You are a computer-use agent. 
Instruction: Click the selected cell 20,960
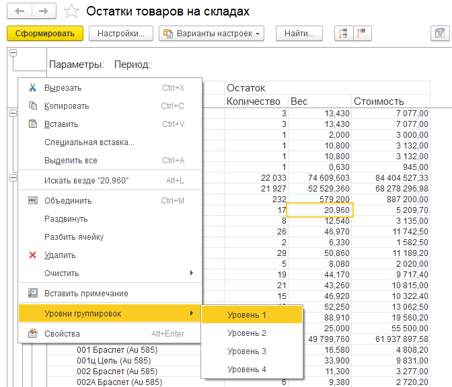pyautogui.click(x=319, y=210)
